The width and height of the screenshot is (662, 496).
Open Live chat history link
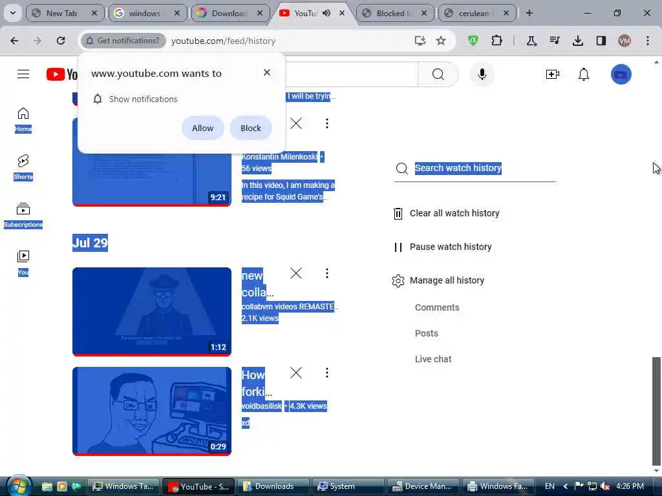tap(433, 359)
